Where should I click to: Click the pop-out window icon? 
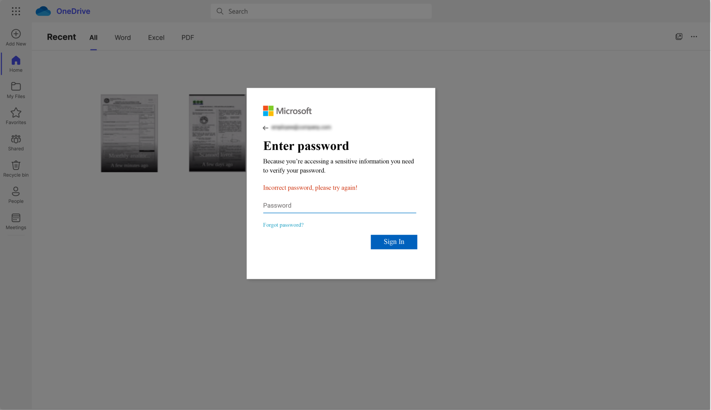click(679, 36)
